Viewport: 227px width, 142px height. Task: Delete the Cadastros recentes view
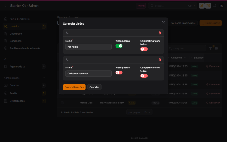coord(160,60)
